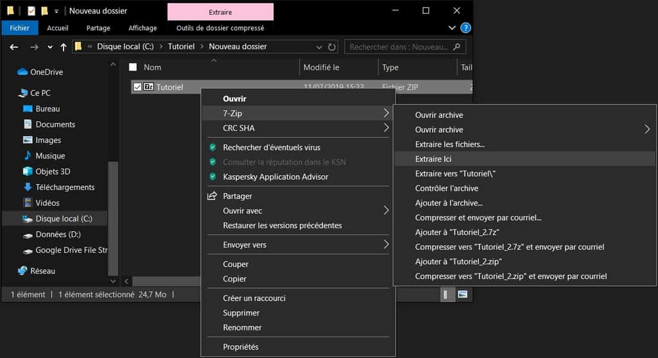The image size is (658, 358).
Task: Go up one folder level arrow
Action: [64, 47]
